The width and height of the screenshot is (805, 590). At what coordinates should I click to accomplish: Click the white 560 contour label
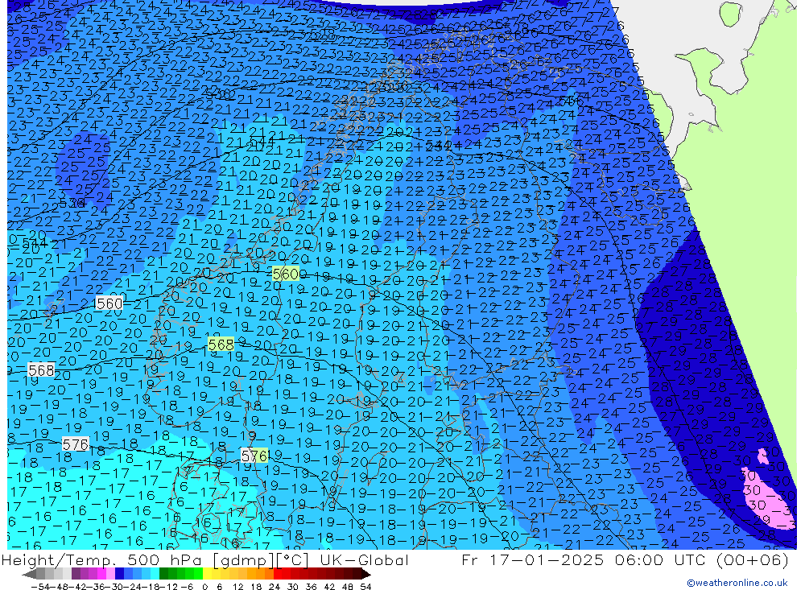pyautogui.click(x=109, y=303)
